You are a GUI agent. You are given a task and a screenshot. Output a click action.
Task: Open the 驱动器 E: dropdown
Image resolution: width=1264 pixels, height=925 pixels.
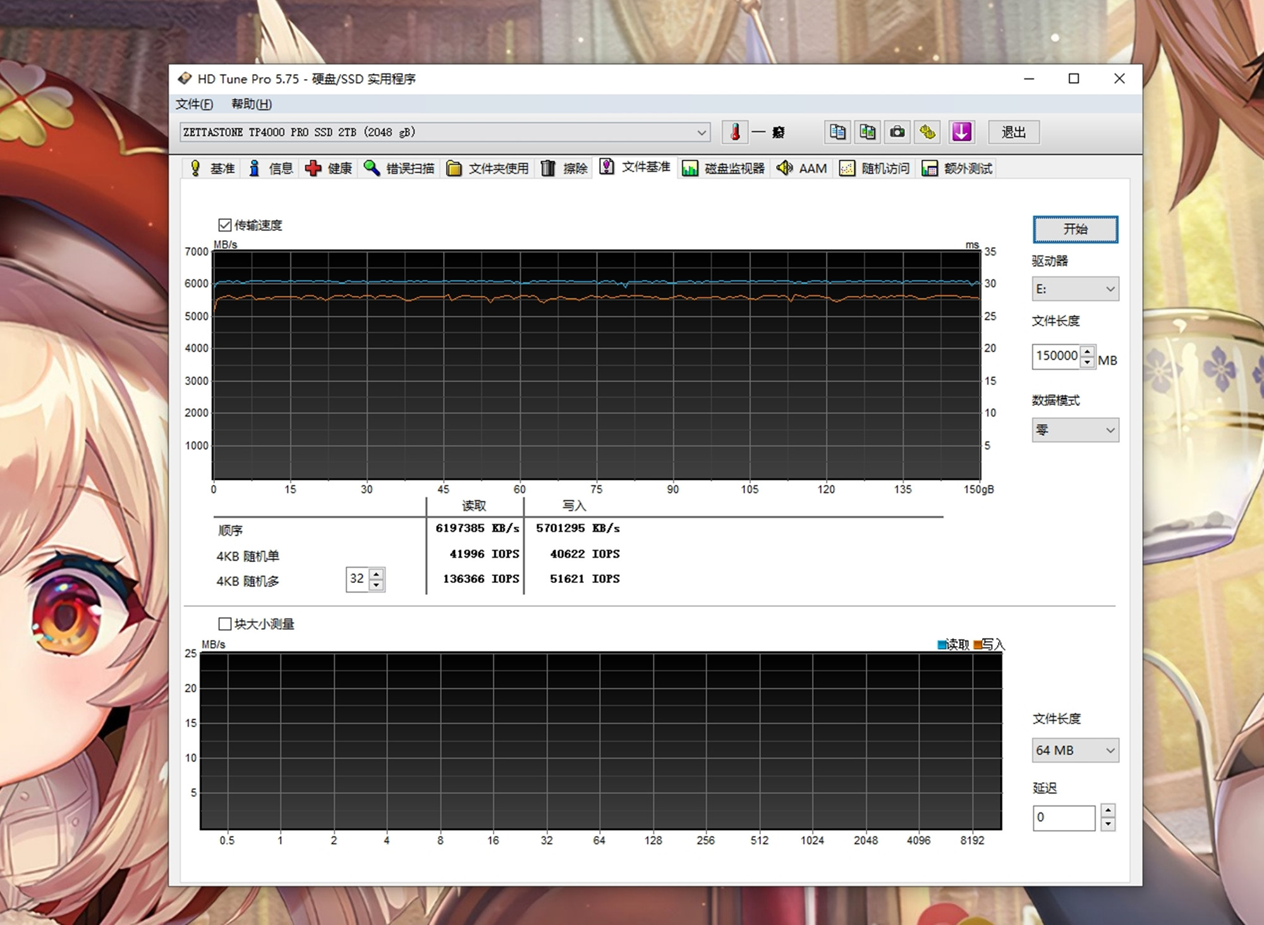(1075, 289)
